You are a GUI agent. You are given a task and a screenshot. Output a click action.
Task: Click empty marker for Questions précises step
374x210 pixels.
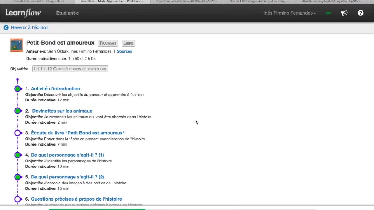click(18, 199)
